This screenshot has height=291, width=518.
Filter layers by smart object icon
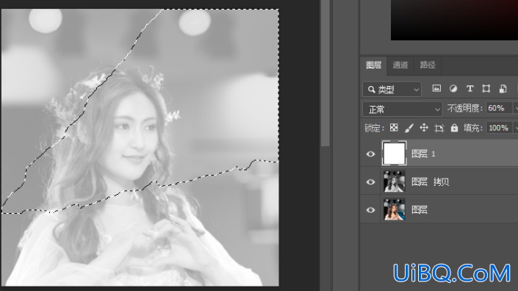503,88
